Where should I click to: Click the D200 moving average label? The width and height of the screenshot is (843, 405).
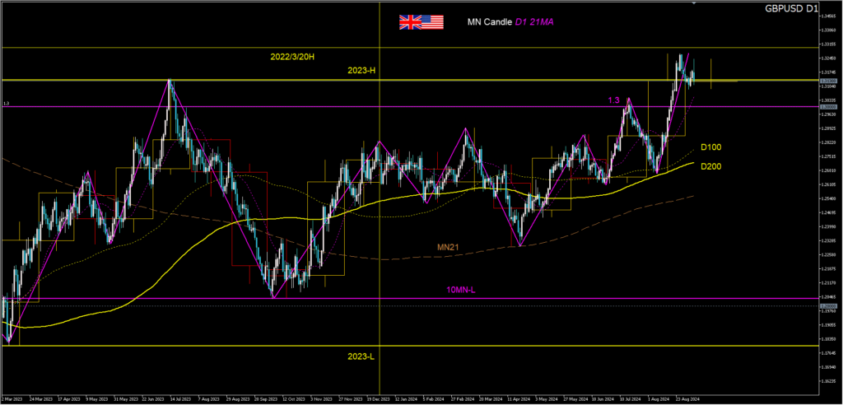(711, 167)
